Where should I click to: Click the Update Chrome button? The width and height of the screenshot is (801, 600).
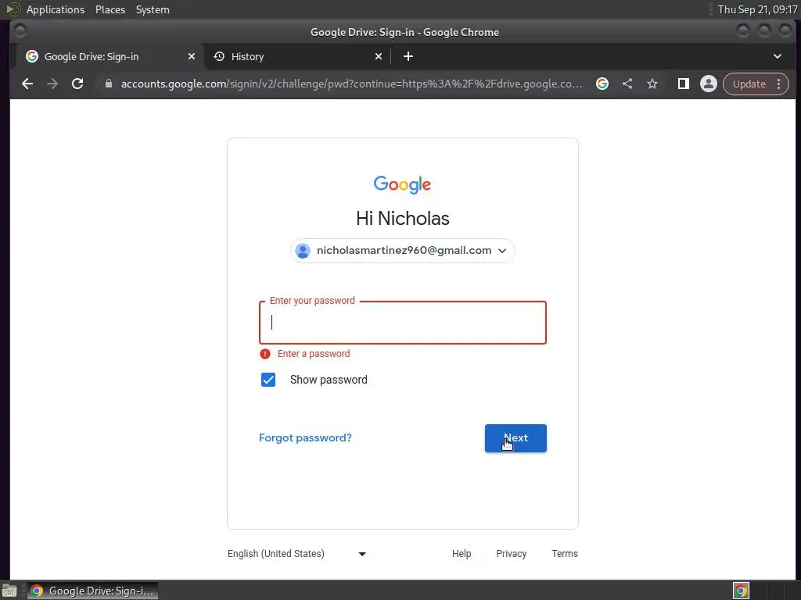[x=749, y=84]
